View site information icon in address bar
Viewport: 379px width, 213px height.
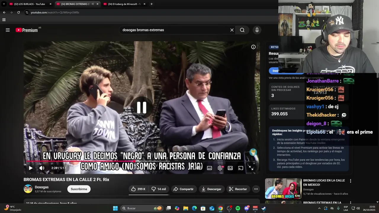coord(27,12)
